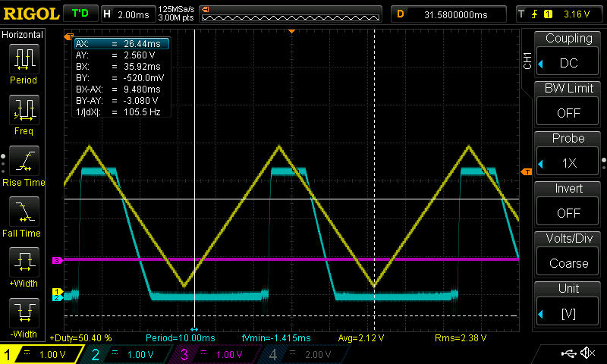Select channel 3 tab at 1.00 V
This screenshot has height=364, width=607.
click(x=217, y=354)
